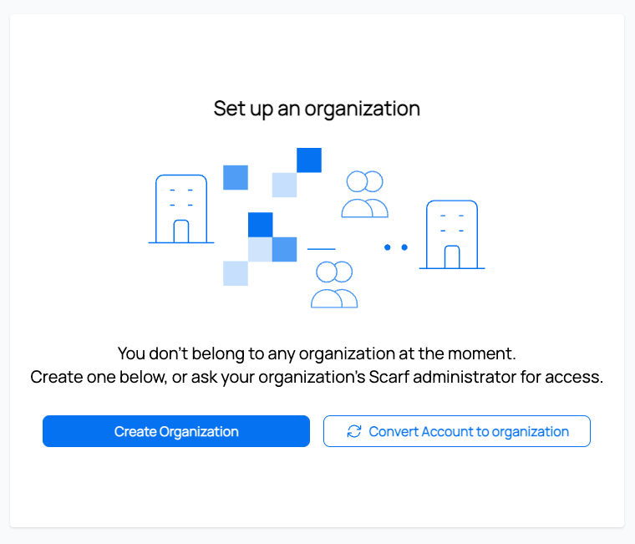
Task: Click the right office building illustration
Action: (452, 235)
